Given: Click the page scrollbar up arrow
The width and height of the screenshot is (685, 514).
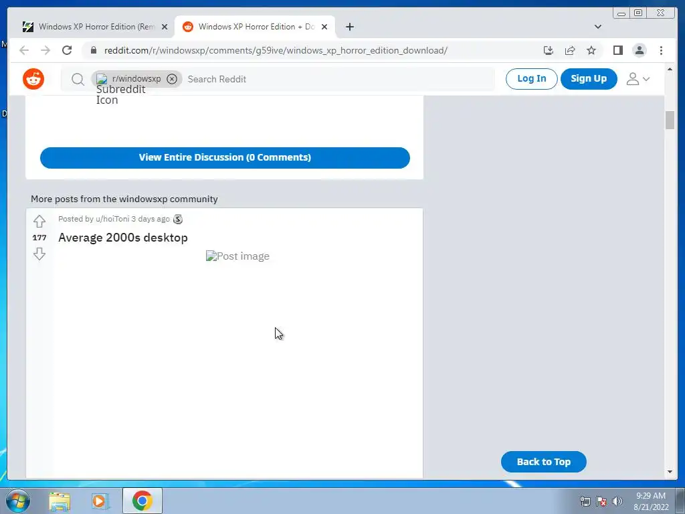Looking at the screenshot, I should pyautogui.click(x=670, y=69).
